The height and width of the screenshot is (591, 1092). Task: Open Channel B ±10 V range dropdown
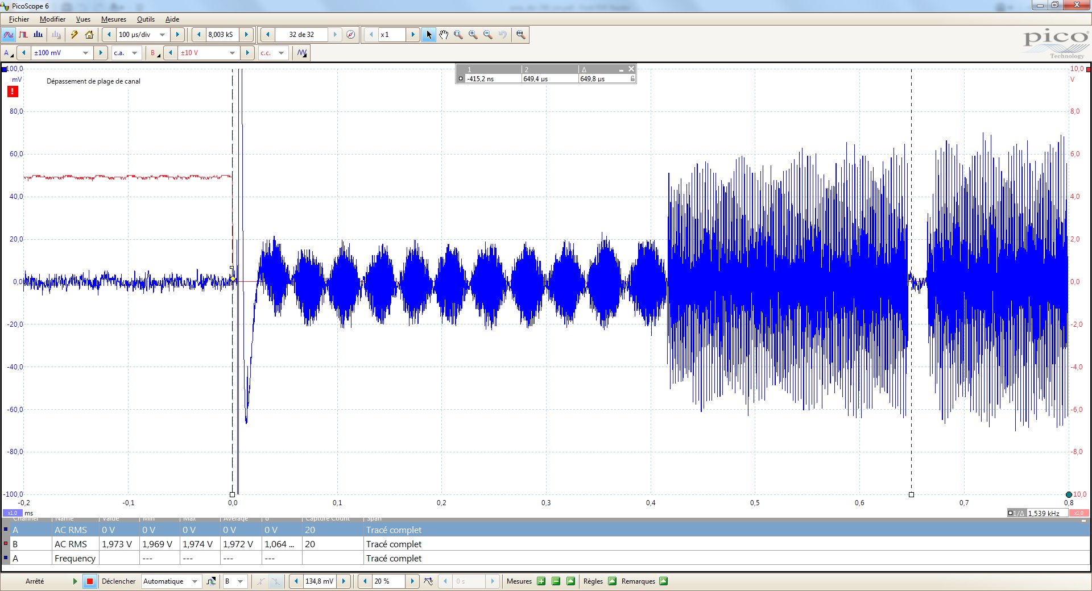click(x=233, y=53)
